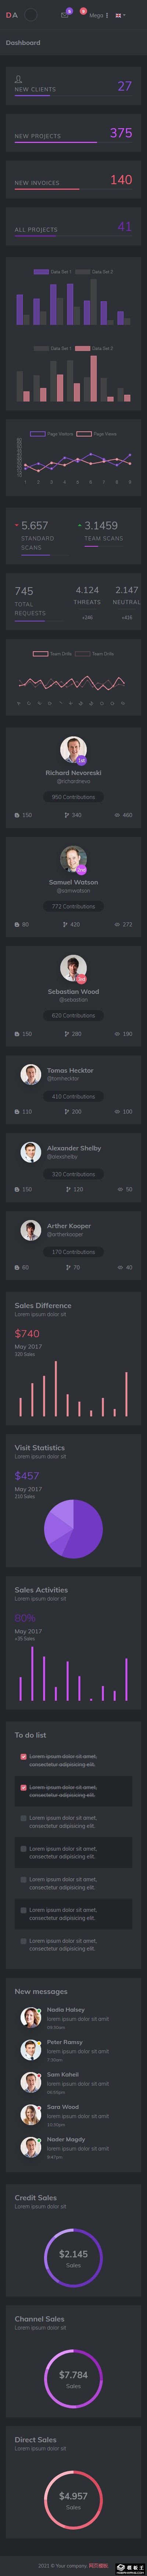Check the third to-do list item
This screenshot has height=2576, width=147.
pos(24,1818)
